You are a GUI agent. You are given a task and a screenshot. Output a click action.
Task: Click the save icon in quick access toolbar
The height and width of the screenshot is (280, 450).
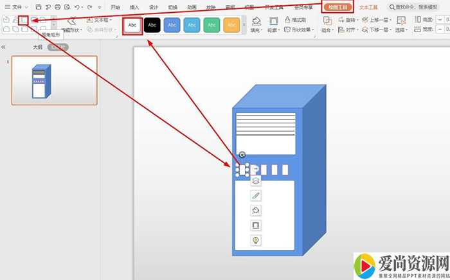tap(39, 6)
